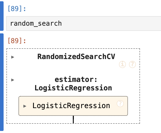Click the red [89] output prompt
The height and width of the screenshot is (133, 161).
point(17,41)
